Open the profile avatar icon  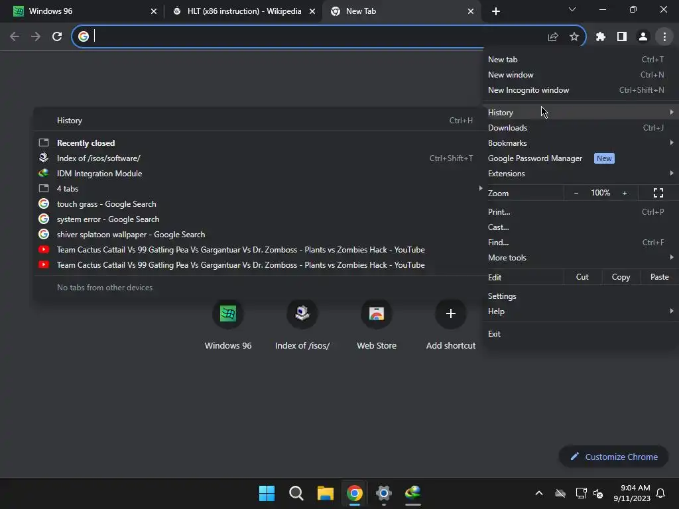click(643, 37)
